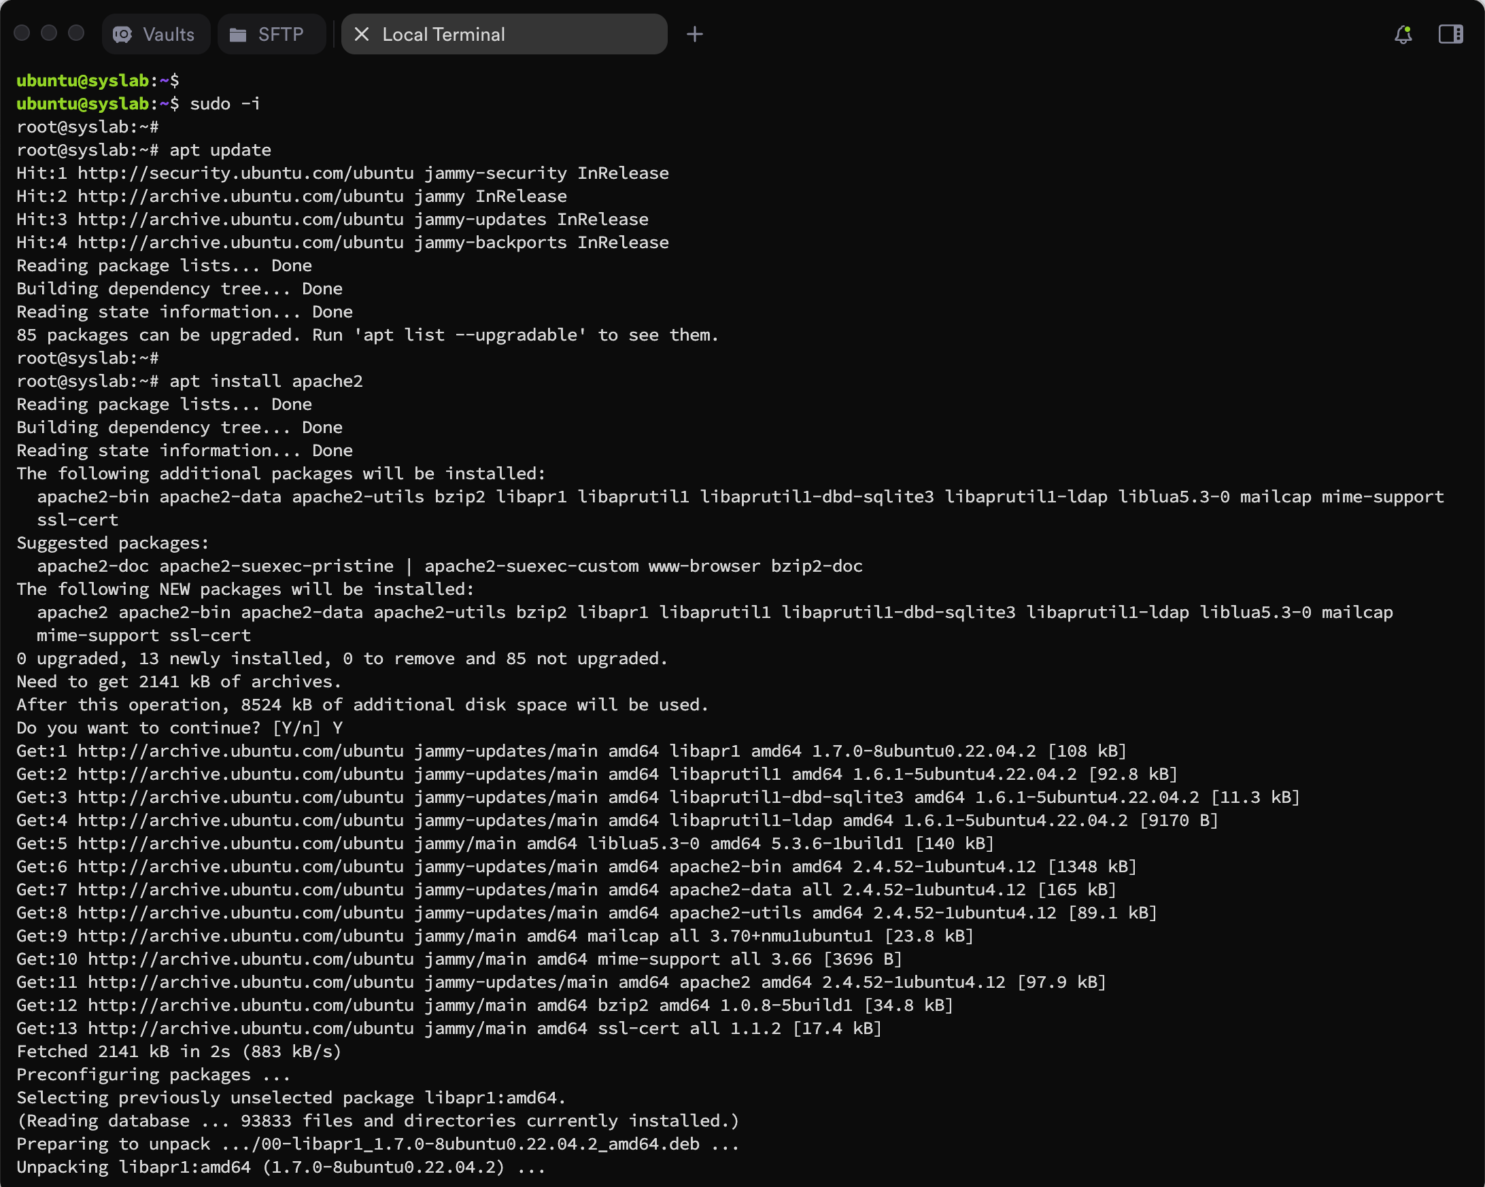This screenshot has width=1485, height=1187.
Task: Click 'Suggested packages:' line
Action: (x=113, y=543)
